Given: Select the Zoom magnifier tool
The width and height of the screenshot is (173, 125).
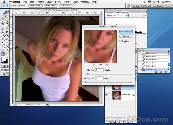Looking at the screenshot, I should [x=7, y=54].
